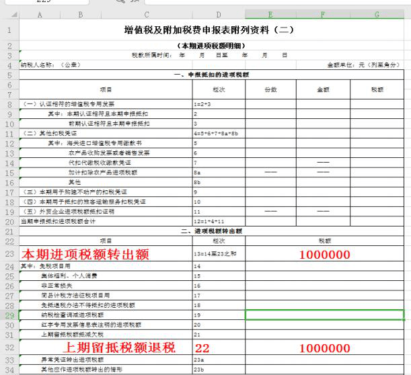Select column A header
Screen dimensions: 411x375
tap(40, 15)
